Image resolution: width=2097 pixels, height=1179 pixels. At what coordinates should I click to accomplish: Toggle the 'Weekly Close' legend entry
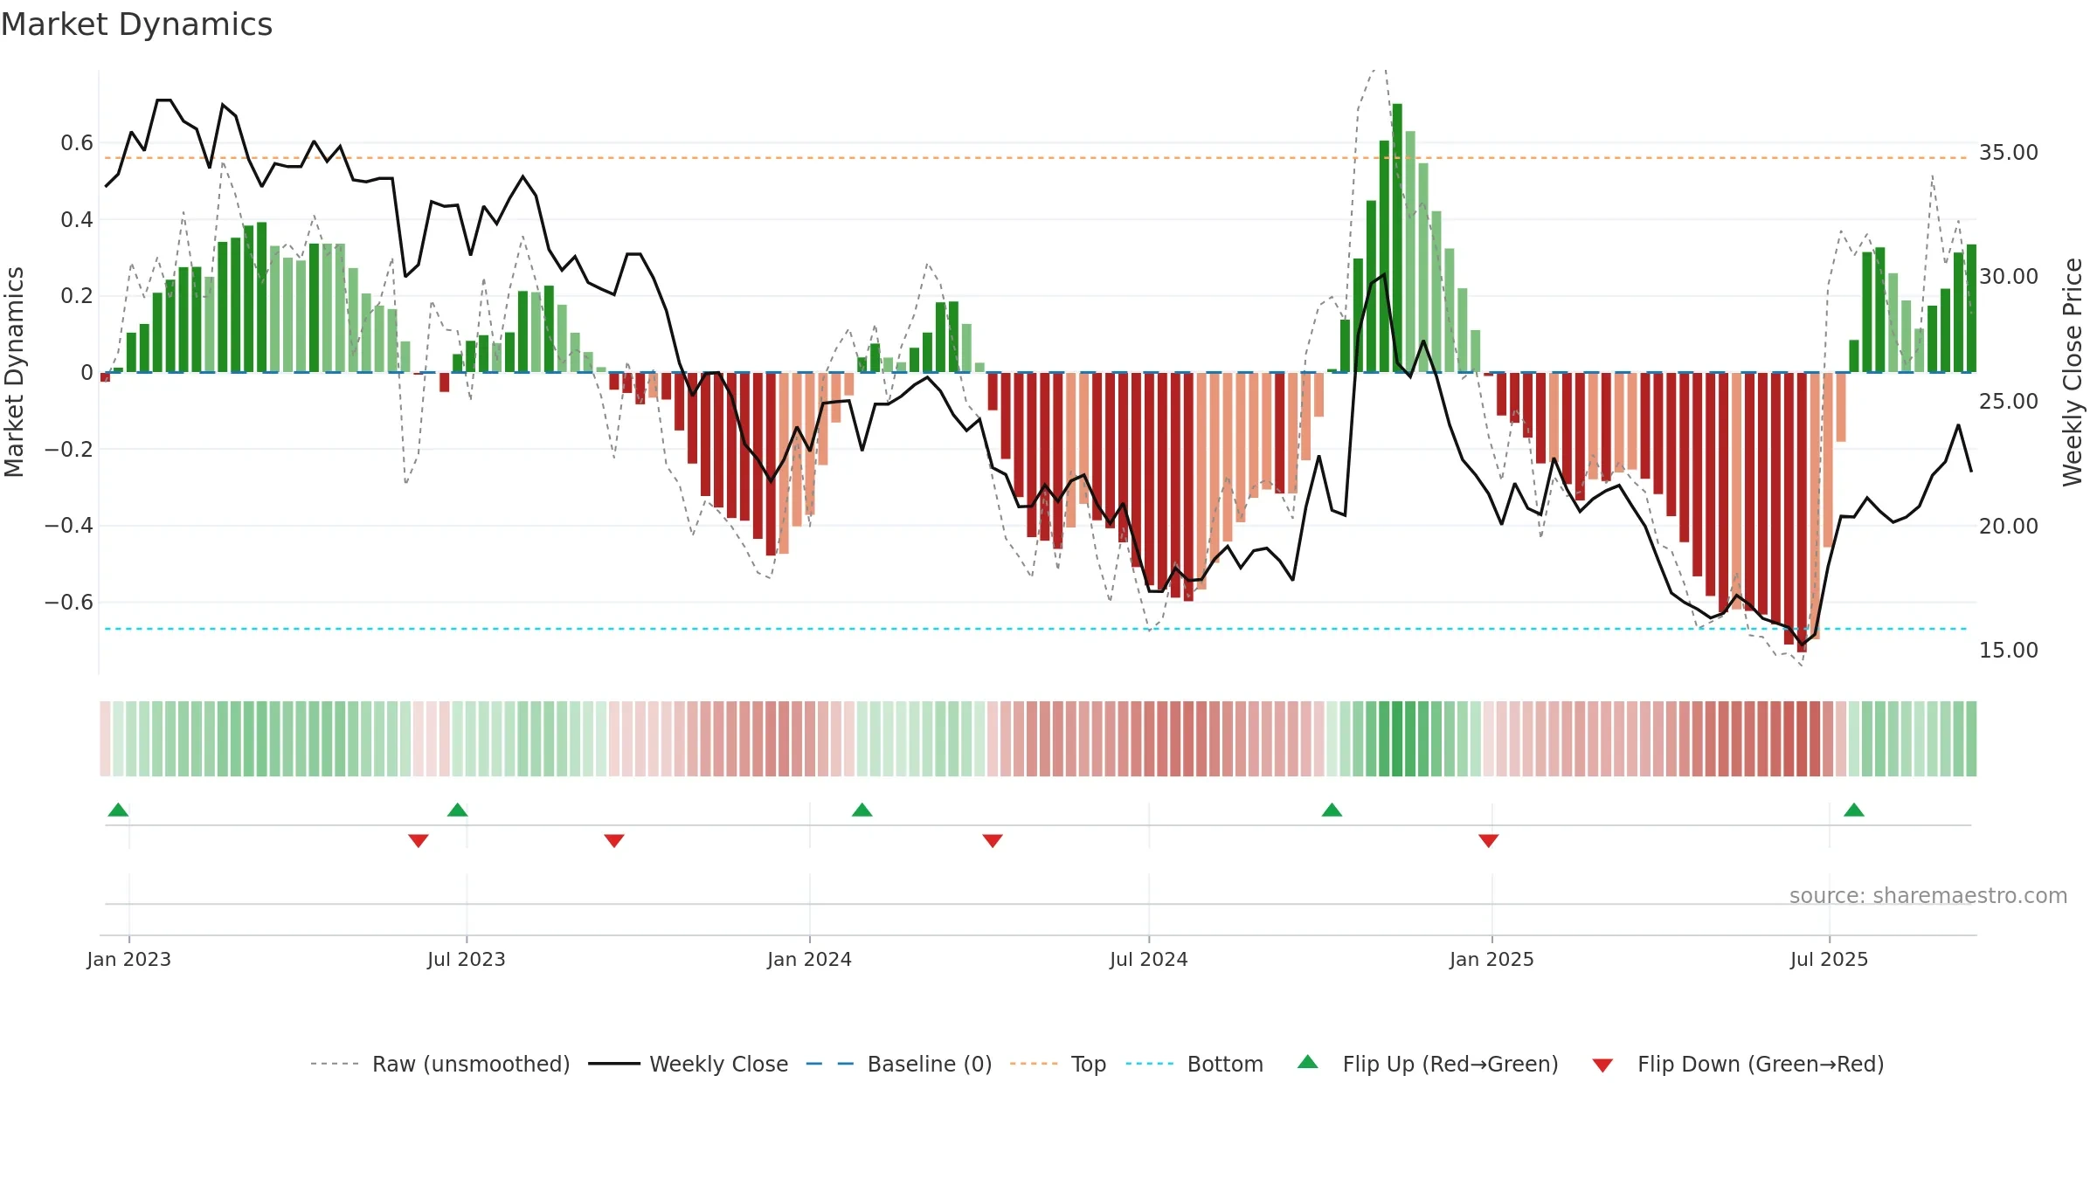pyautogui.click(x=689, y=1064)
